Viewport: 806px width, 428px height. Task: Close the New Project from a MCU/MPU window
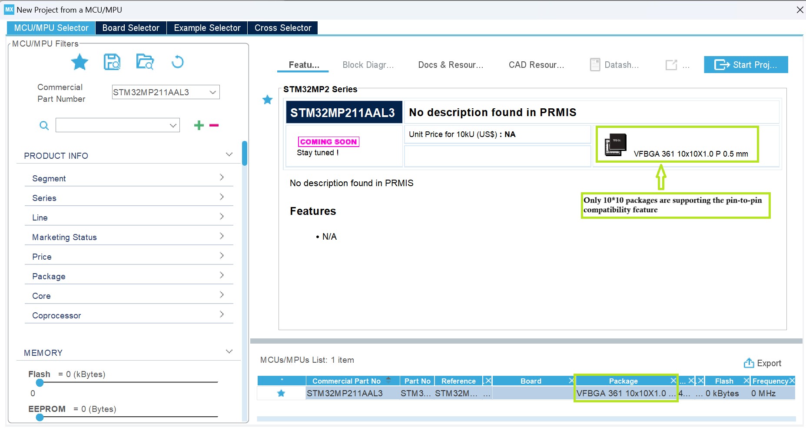pos(799,10)
